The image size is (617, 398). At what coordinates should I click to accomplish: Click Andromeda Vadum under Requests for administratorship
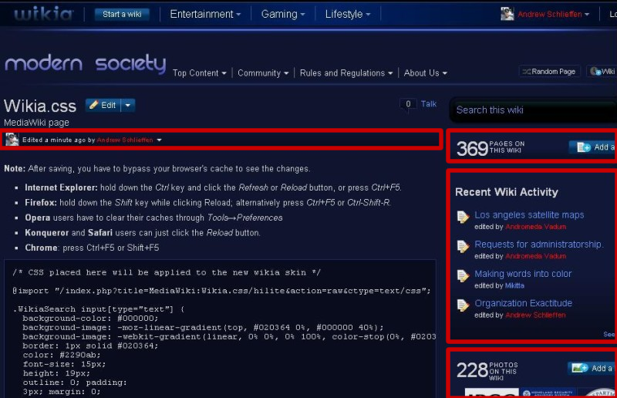pos(535,256)
